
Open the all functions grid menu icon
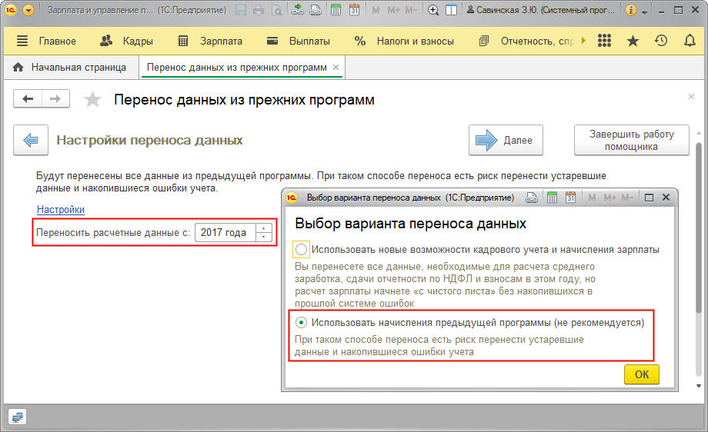pyautogui.click(x=604, y=41)
